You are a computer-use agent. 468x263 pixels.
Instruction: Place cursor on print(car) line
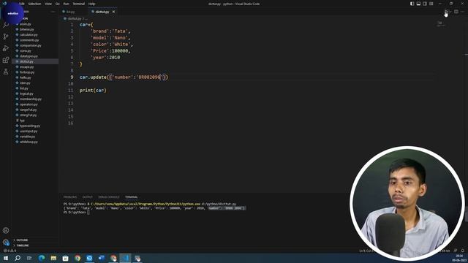tap(93, 91)
